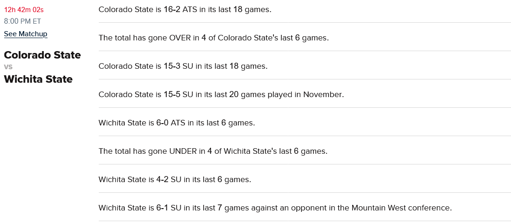
Task: Click the 8:00 PM ET game time
Action: [22, 21]
